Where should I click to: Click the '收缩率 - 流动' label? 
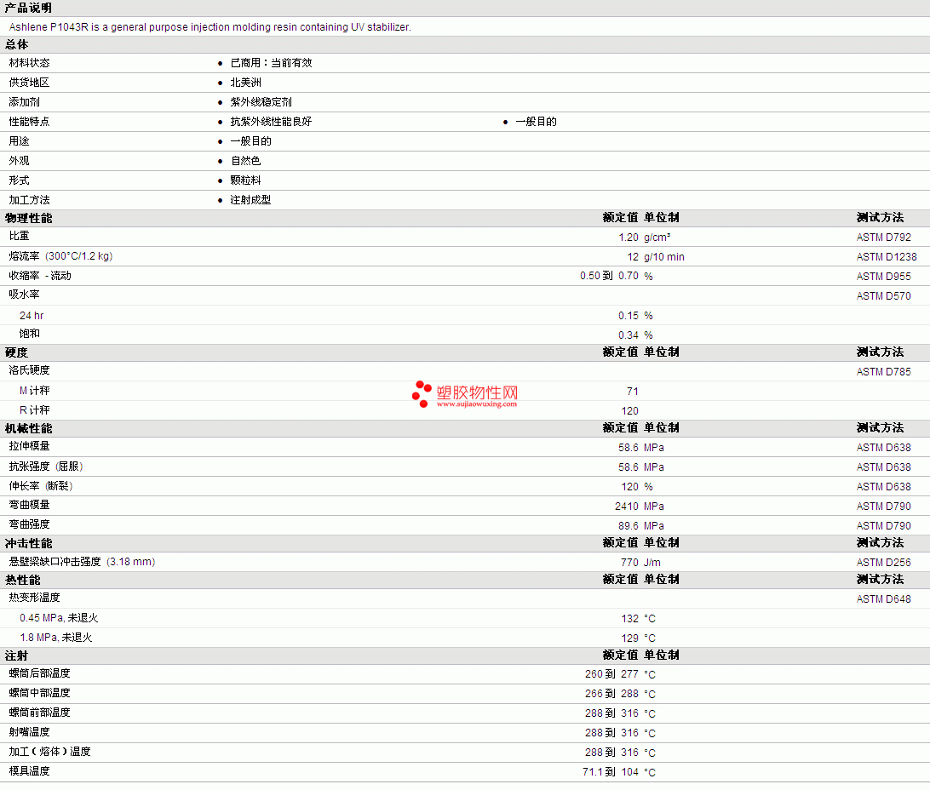click(x=40, y=276)
